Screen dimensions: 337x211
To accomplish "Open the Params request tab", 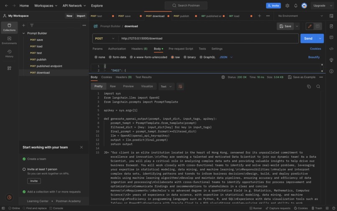I will 97,49.
